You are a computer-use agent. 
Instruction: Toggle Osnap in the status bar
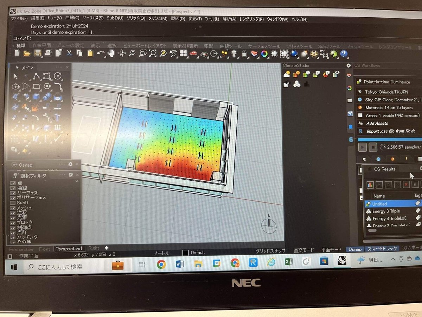pyautogui.click(x=354, y=249)
